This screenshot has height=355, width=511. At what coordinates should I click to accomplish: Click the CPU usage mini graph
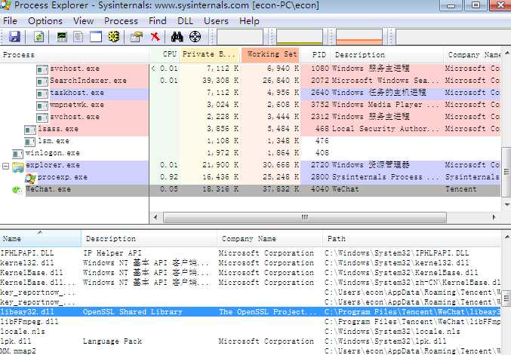pos(240,37)
